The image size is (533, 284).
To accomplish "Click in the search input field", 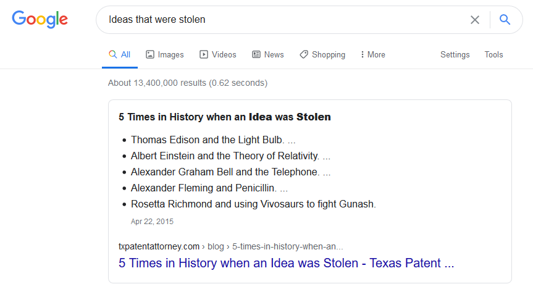I will [x=278, y=20].
